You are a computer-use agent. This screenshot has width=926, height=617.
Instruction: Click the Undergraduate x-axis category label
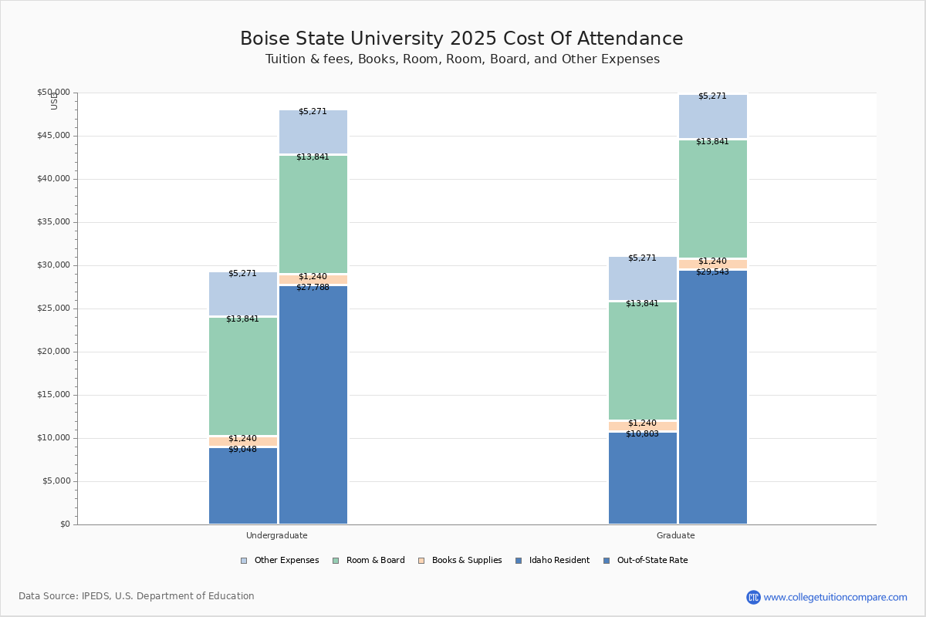click(277, 535)
